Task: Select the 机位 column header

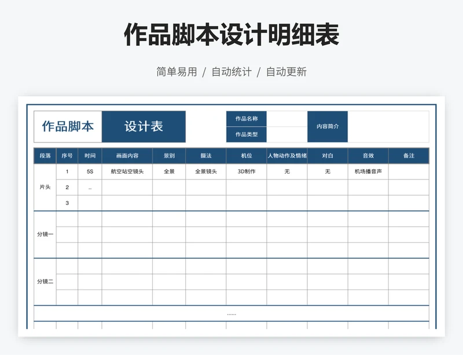Action: (x=247, y=156)
